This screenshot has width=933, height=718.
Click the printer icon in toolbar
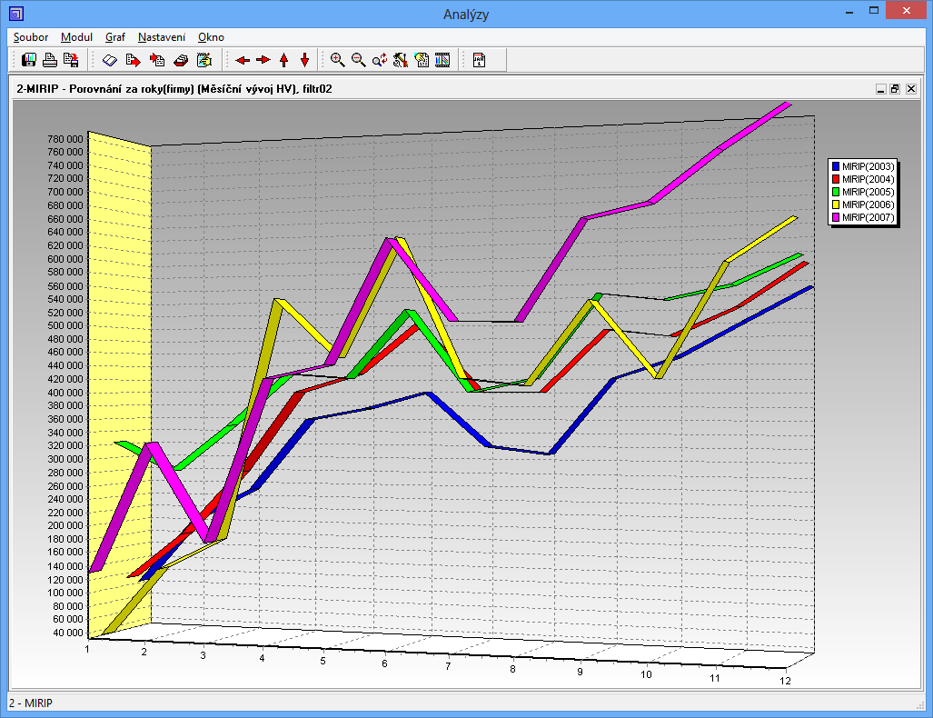point(50,60)
